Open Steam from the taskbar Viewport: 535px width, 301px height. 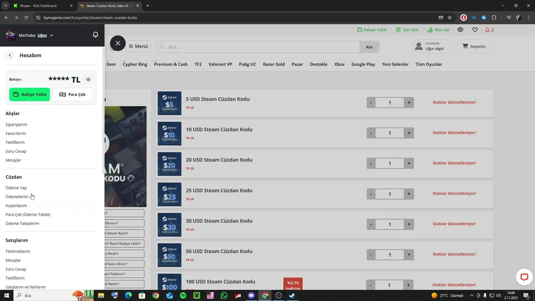point(292,296)
